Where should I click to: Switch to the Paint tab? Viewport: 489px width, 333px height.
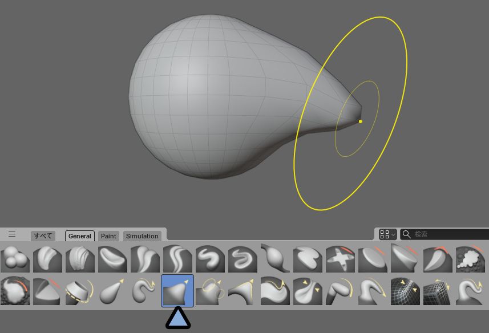108,236
